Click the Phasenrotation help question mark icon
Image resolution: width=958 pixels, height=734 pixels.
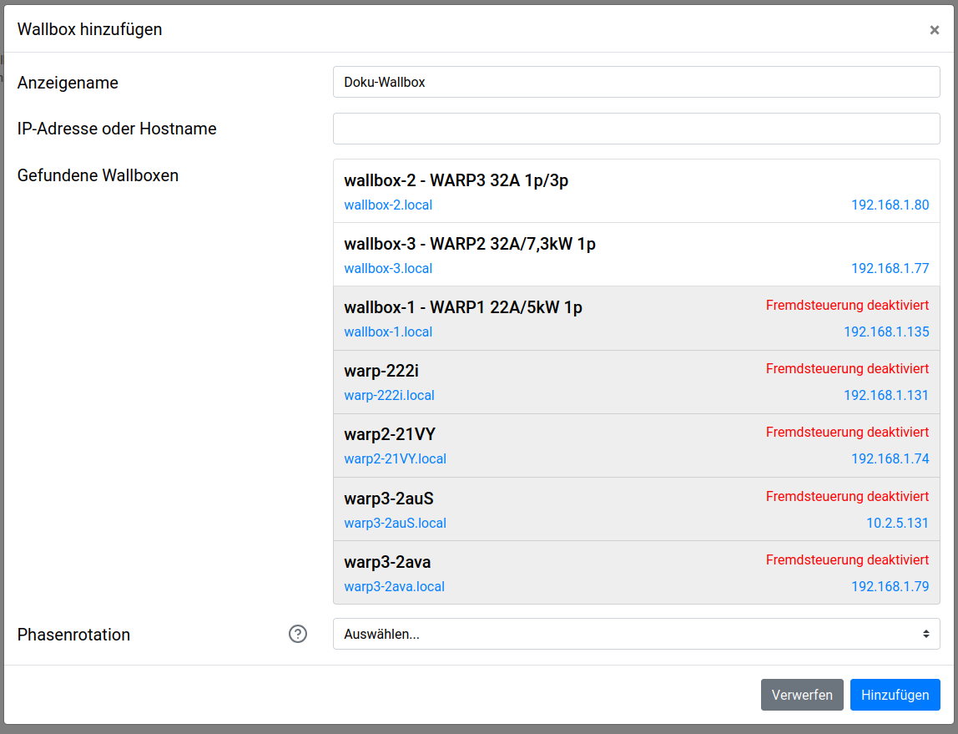coord(298,634)
